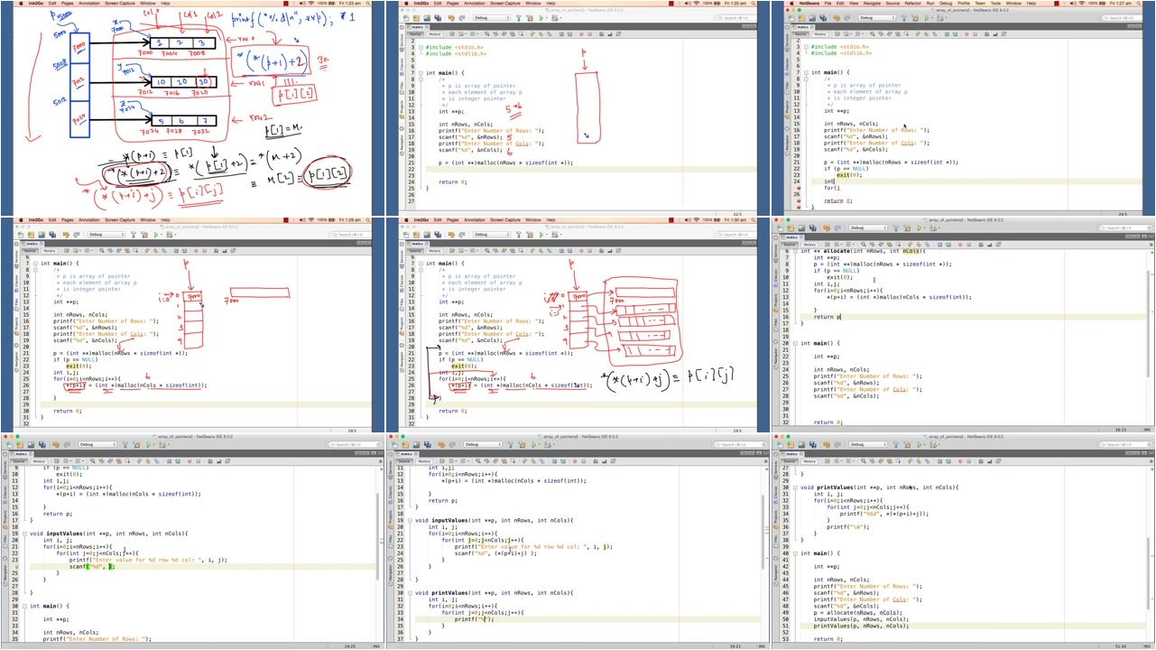Click Comment icon in frame with status 51:34
This screenshot has width=1156, height=650.
(981, 461)
